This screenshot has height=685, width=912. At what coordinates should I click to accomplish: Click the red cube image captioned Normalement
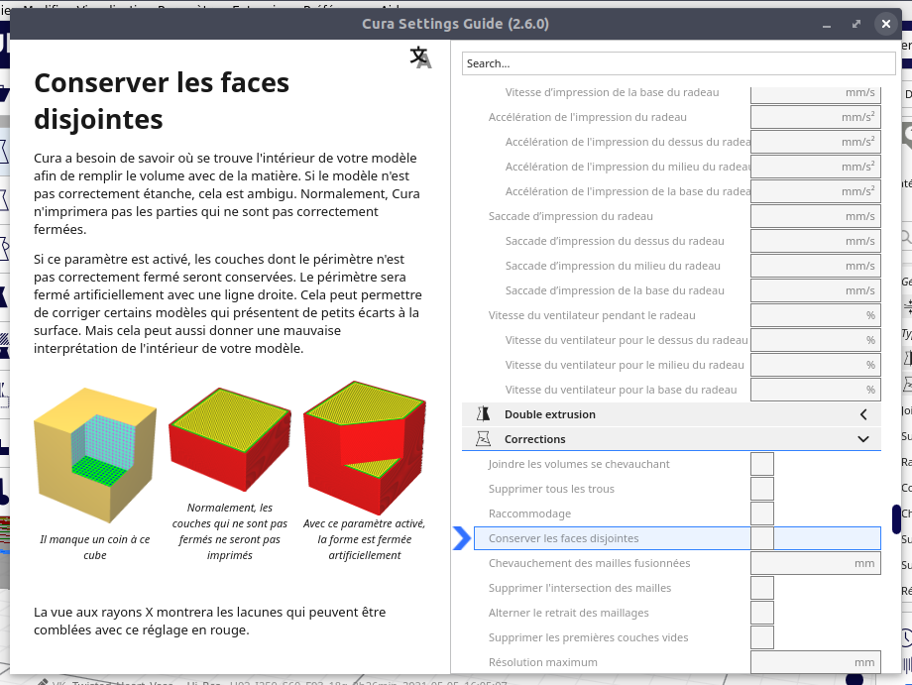point(230,439)
